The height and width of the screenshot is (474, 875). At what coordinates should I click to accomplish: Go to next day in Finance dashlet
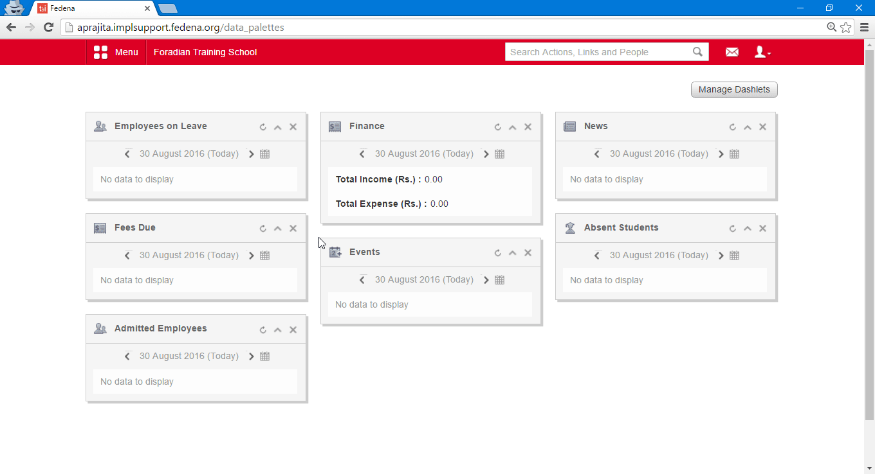[486, 154]
